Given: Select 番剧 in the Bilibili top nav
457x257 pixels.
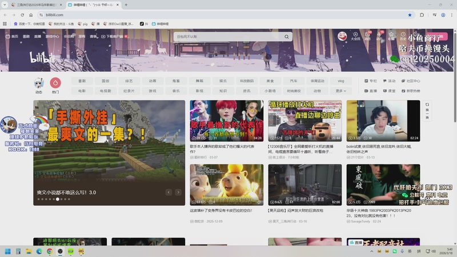Looking at the screenshot, I should click(x=26, y=37).
